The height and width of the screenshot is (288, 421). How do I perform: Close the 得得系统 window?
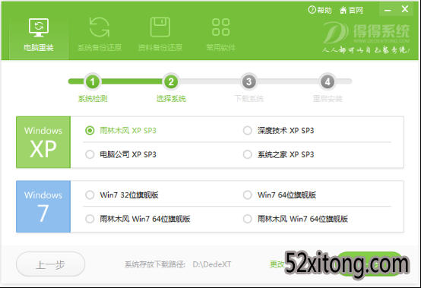[x=405, y=9]
